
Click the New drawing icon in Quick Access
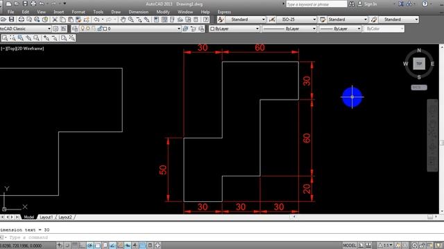pyautogui.click(x=9, y=3)
